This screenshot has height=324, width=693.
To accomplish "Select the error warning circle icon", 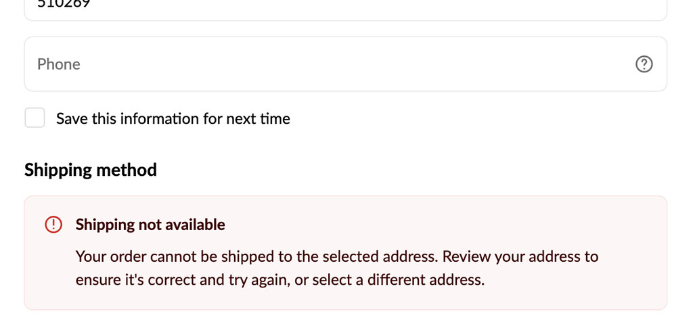I will click(x=53, y=225).
